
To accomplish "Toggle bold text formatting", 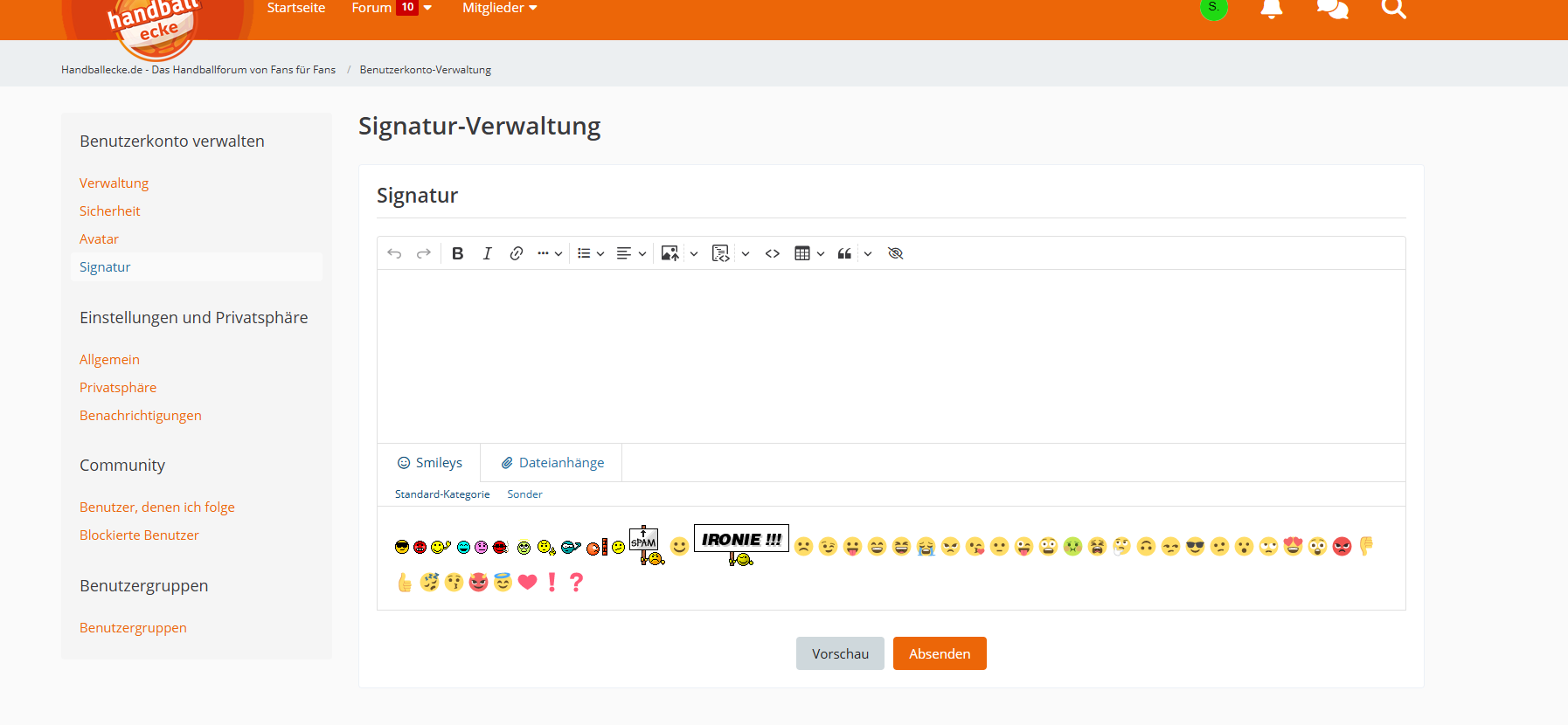I will (x=457, y=253).
